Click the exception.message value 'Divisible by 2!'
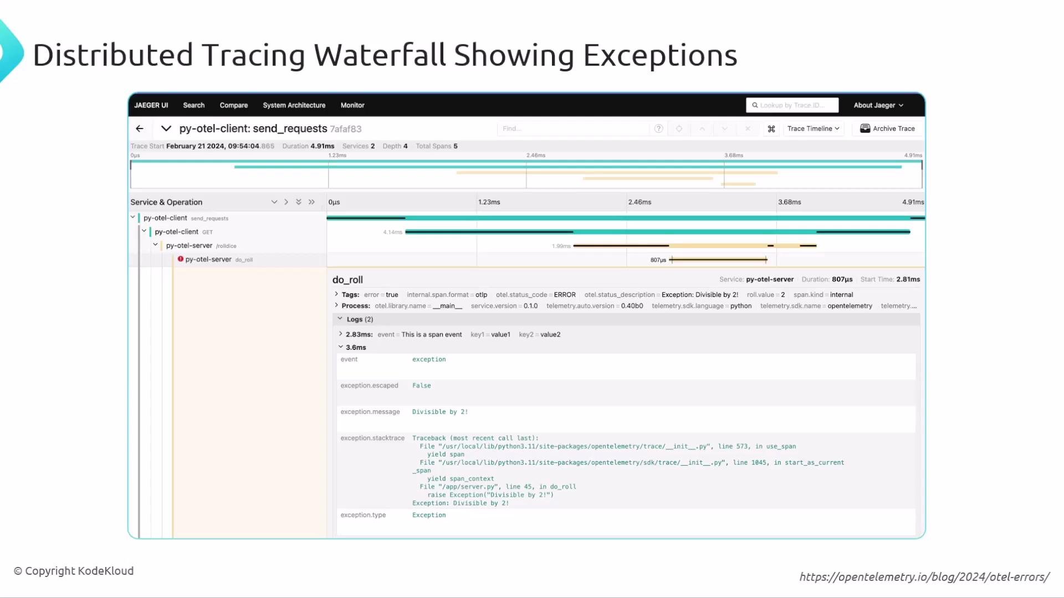This screenshot has width=1064, height=598. coord(440,412)
